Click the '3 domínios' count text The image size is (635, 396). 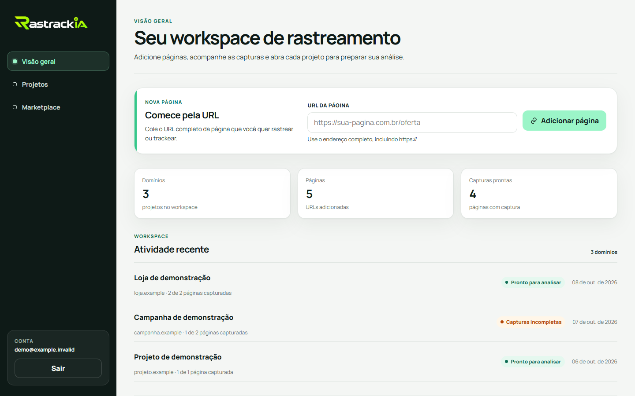pos(604,252)
